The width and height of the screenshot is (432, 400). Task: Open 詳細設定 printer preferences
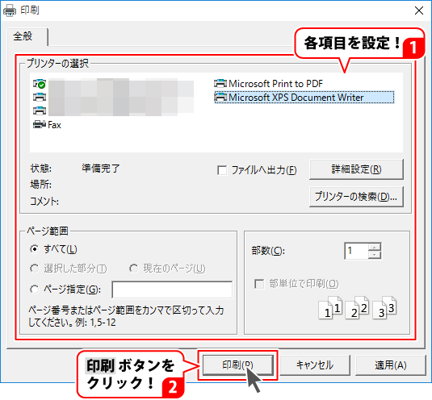pyautogui.click(x=357, y=169)
